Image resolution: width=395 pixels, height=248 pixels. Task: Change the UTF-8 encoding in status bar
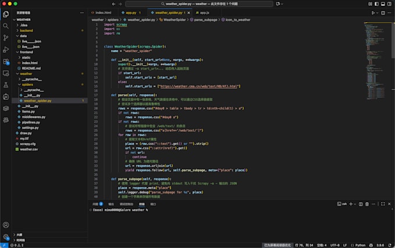click(x=335, y=245)
